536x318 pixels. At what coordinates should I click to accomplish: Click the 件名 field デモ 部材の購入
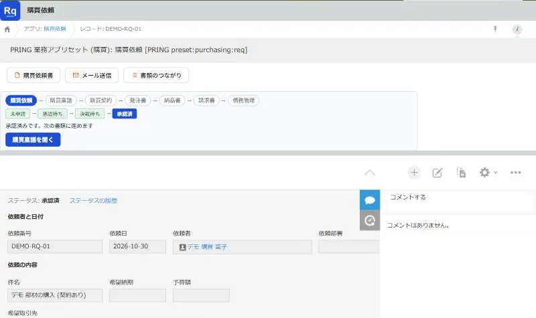(x=55, y=295)
